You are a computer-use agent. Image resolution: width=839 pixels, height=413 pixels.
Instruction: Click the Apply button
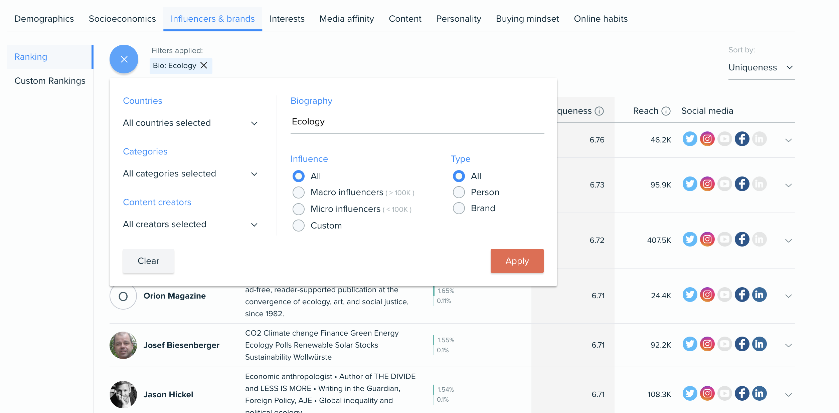click(517, 261)
